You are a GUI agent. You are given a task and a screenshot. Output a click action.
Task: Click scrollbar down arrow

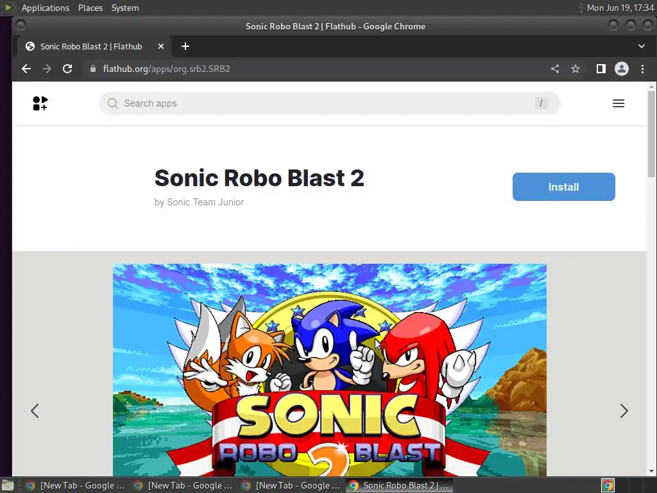pos(651,472)
